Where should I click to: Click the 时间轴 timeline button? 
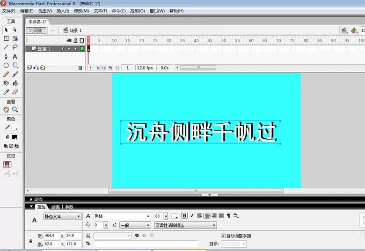click(x=36, y=30)
